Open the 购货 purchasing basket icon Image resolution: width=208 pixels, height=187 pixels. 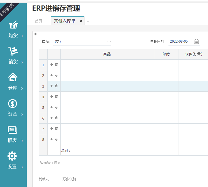tap(13, 25)
